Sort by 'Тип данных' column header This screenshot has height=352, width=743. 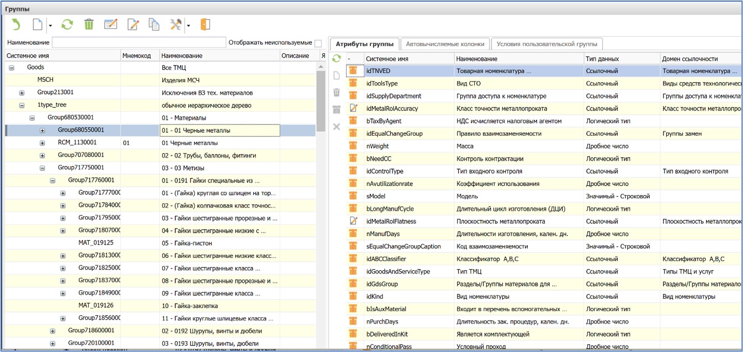click(x=602, y=59)
